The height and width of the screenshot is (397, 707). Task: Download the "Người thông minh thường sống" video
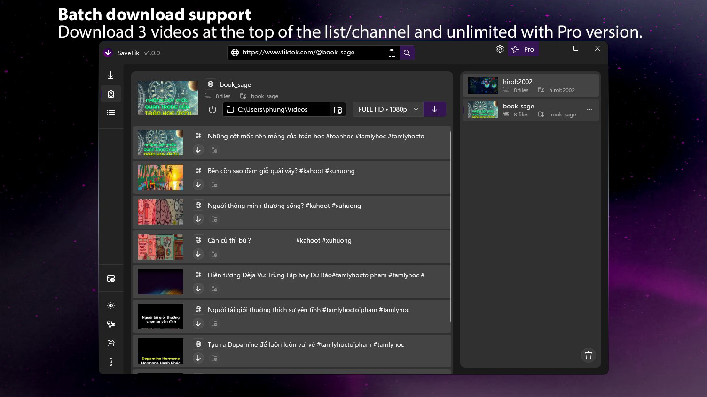point(198,219)
